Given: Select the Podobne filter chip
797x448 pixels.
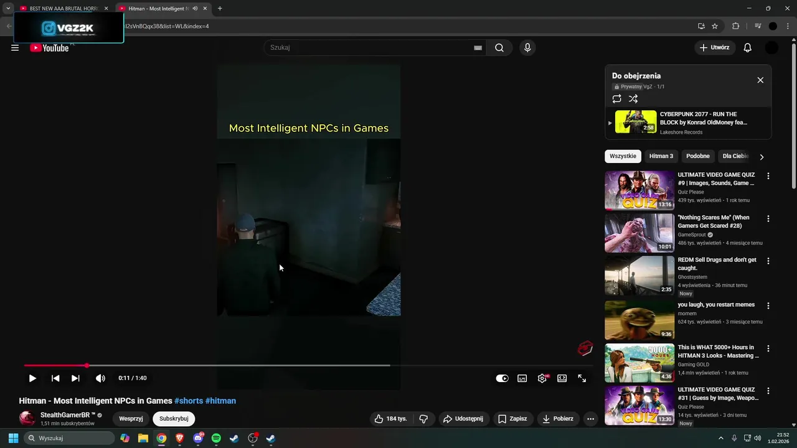Looking at the screenshot, I should coord(698,156).
